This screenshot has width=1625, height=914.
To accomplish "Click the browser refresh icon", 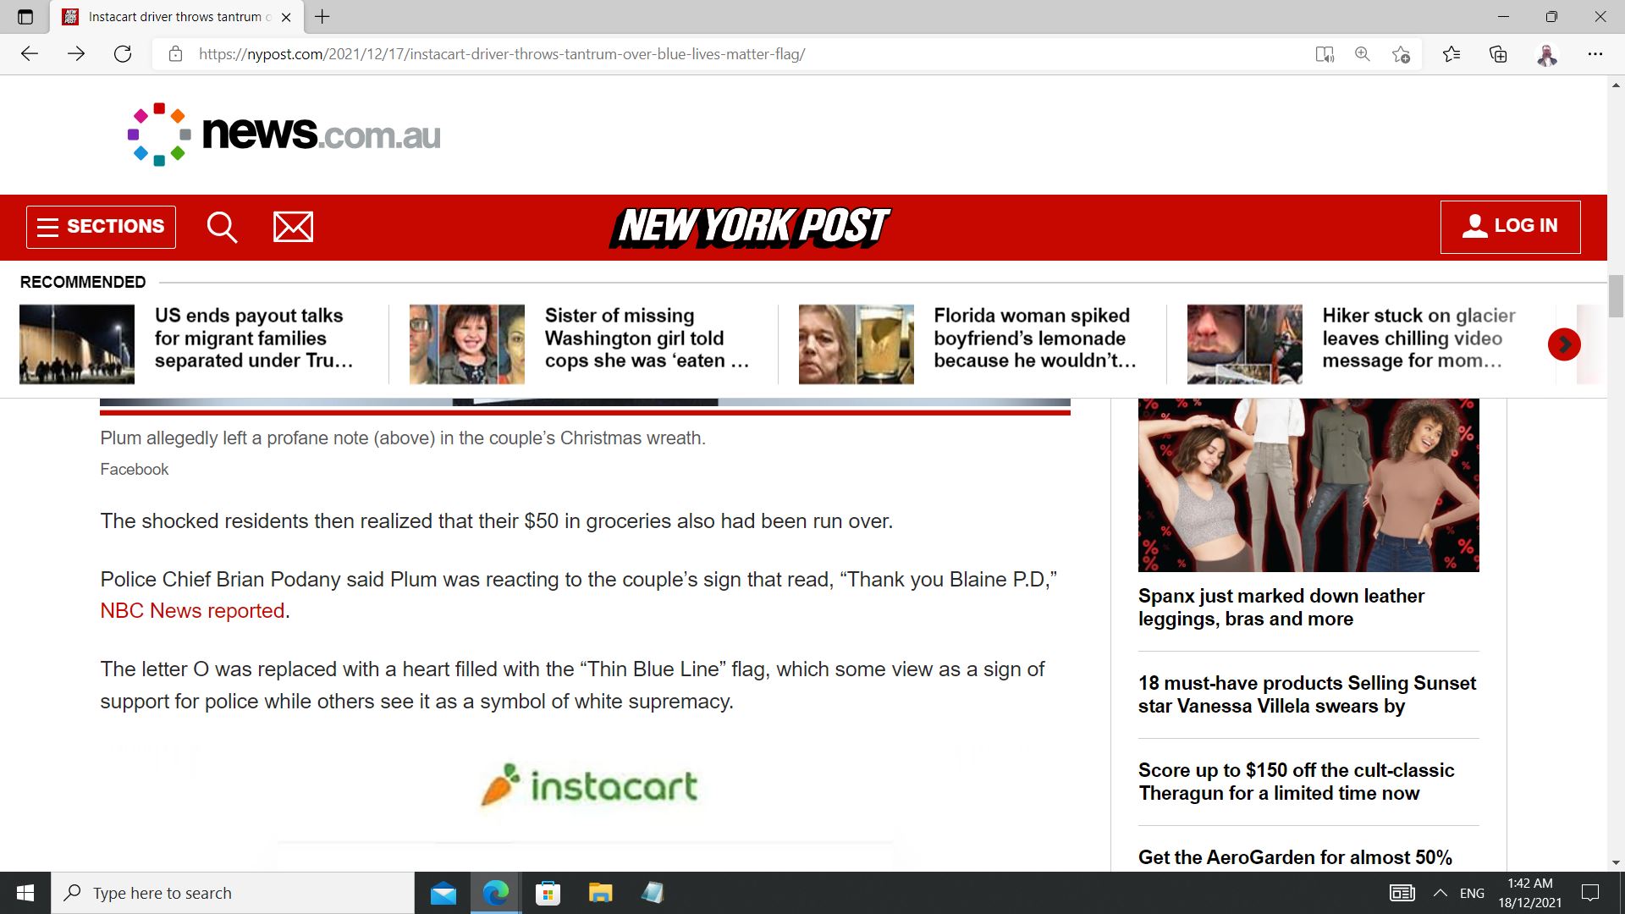I will [123, 54].
